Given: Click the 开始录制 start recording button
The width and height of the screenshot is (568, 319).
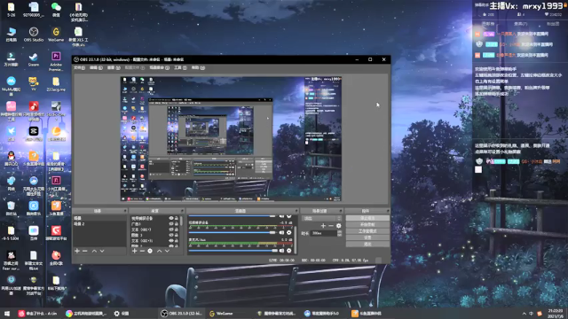Looking at the screenshot, I should coord(367,224).
